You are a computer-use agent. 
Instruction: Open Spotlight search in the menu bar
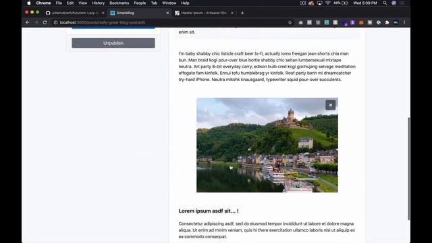[x=385, y=3]
